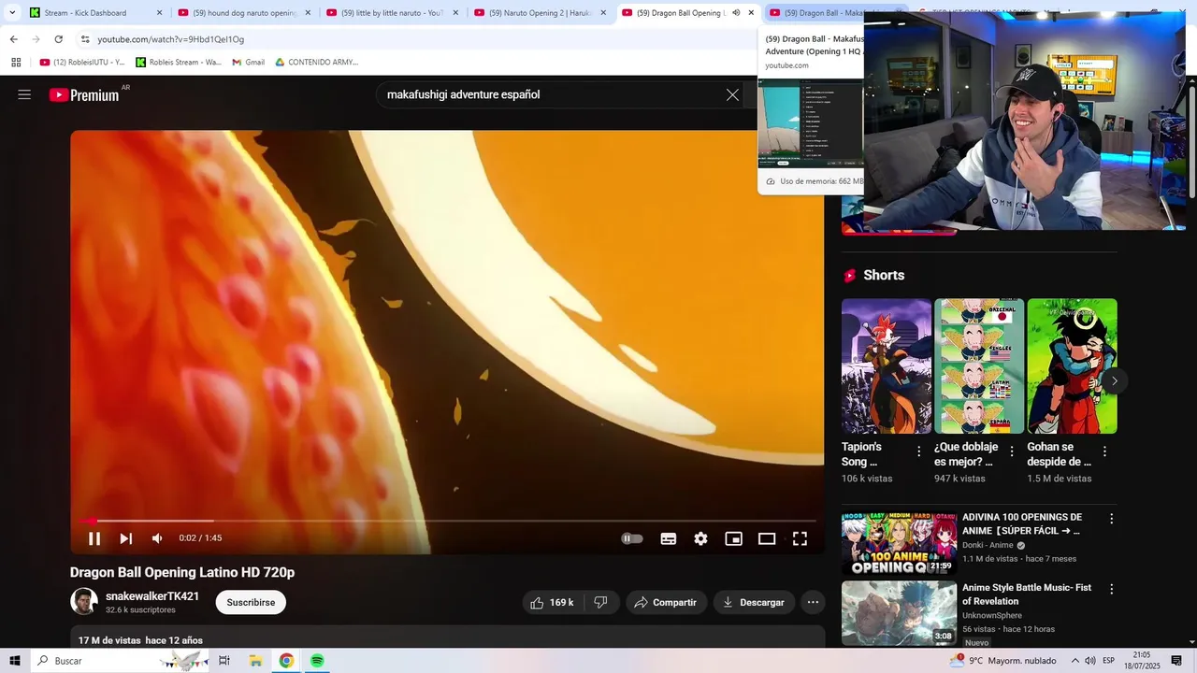Open Anime Style Battle Music options

coord(1111,590)
